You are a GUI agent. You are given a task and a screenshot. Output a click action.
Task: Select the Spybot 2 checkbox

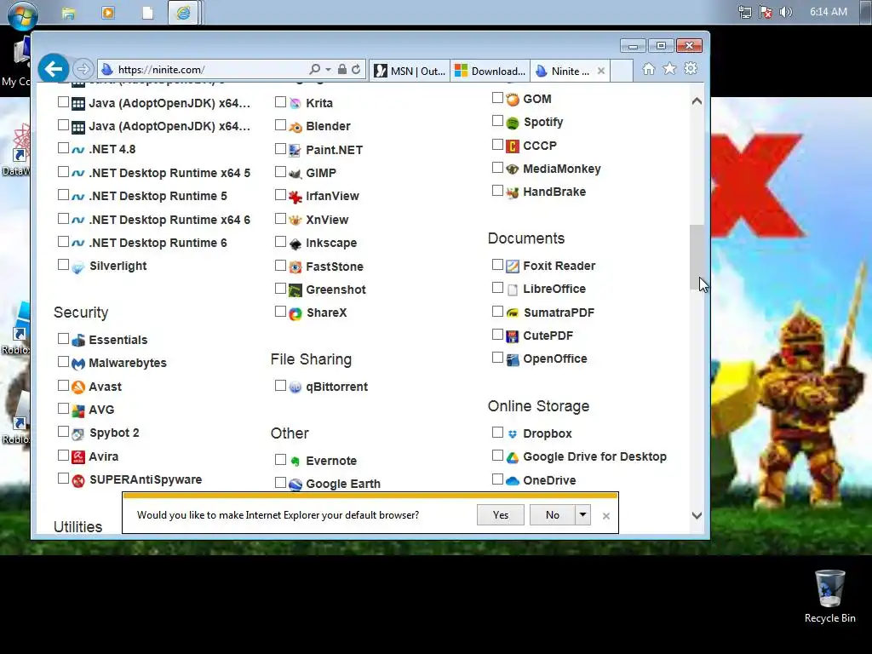[63, 432]
